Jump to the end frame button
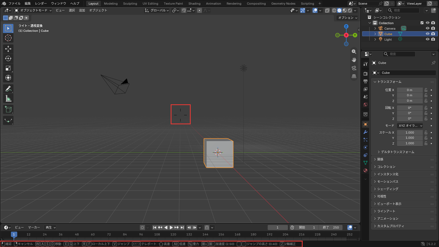This screenshot has height=247, width=439. click(182, 228)
